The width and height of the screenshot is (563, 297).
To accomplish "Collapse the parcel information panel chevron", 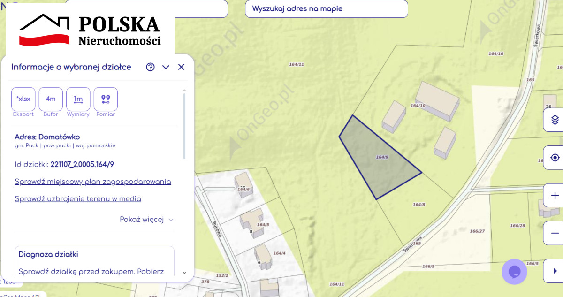I will (166, 67).
